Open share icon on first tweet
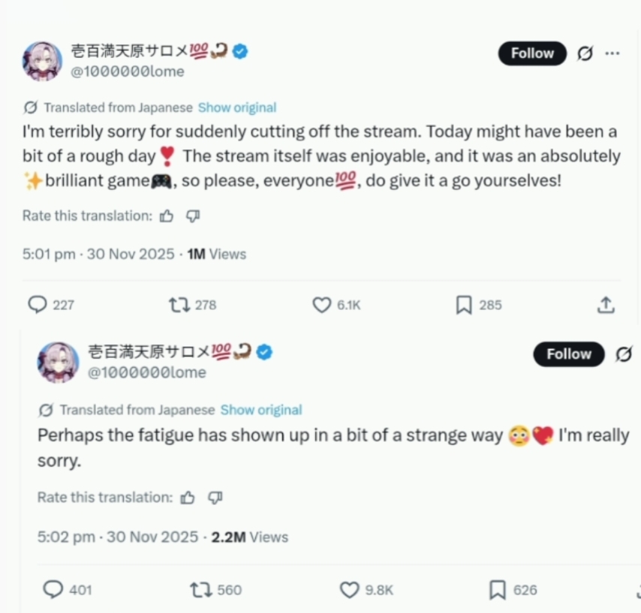641x613 pixels. pyautogui.click(x=606, y=305)
